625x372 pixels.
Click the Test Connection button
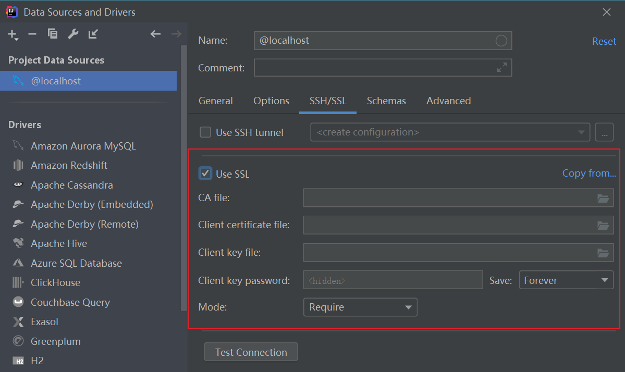coord(251,352)
